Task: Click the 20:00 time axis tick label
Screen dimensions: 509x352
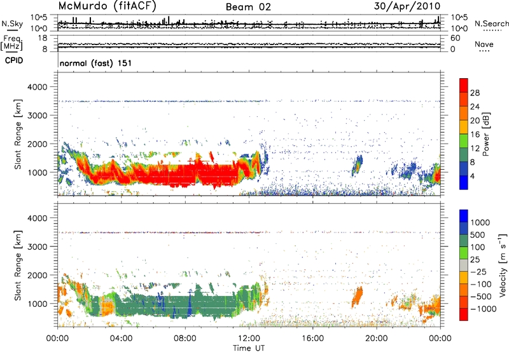Action: click(x=376, y=339)
